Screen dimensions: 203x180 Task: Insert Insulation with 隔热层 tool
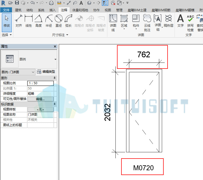click(168, 21)
